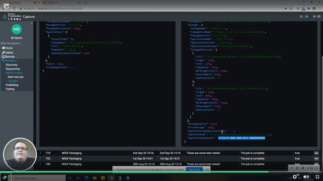323x181 pixels.
Task: Open the Capture header settings cogs
Action: click(x=319, y=16)
